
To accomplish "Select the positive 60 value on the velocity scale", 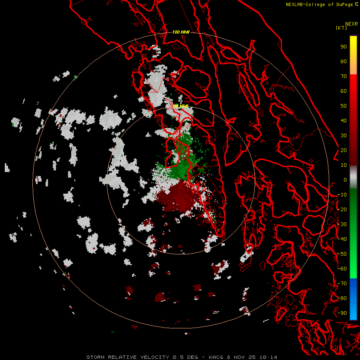I will pos(344,91).
